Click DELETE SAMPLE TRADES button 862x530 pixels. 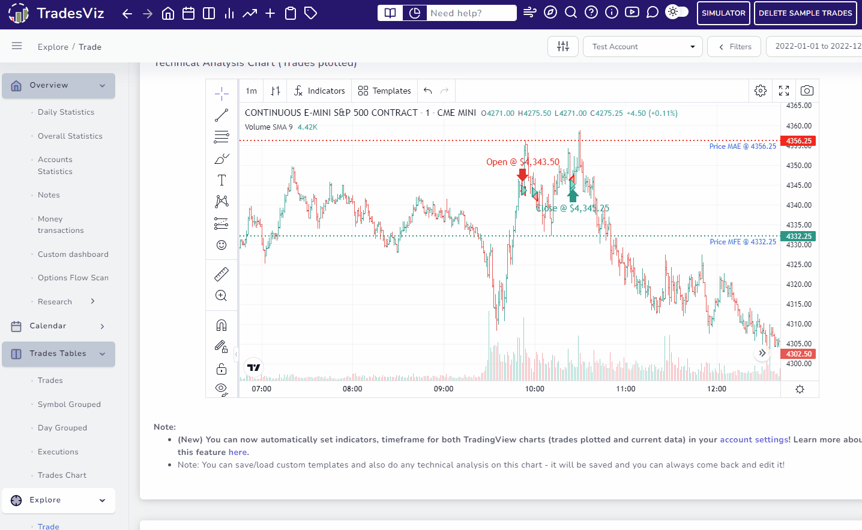[x=805, y=13]
